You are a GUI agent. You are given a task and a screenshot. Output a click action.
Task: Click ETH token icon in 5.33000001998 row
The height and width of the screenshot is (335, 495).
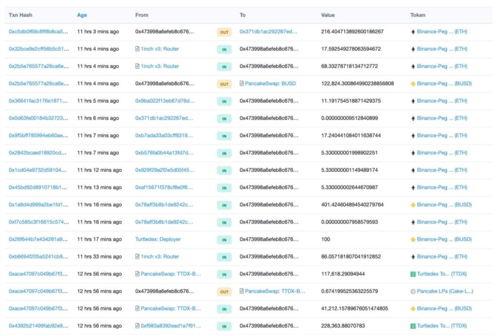click(413, 153)
